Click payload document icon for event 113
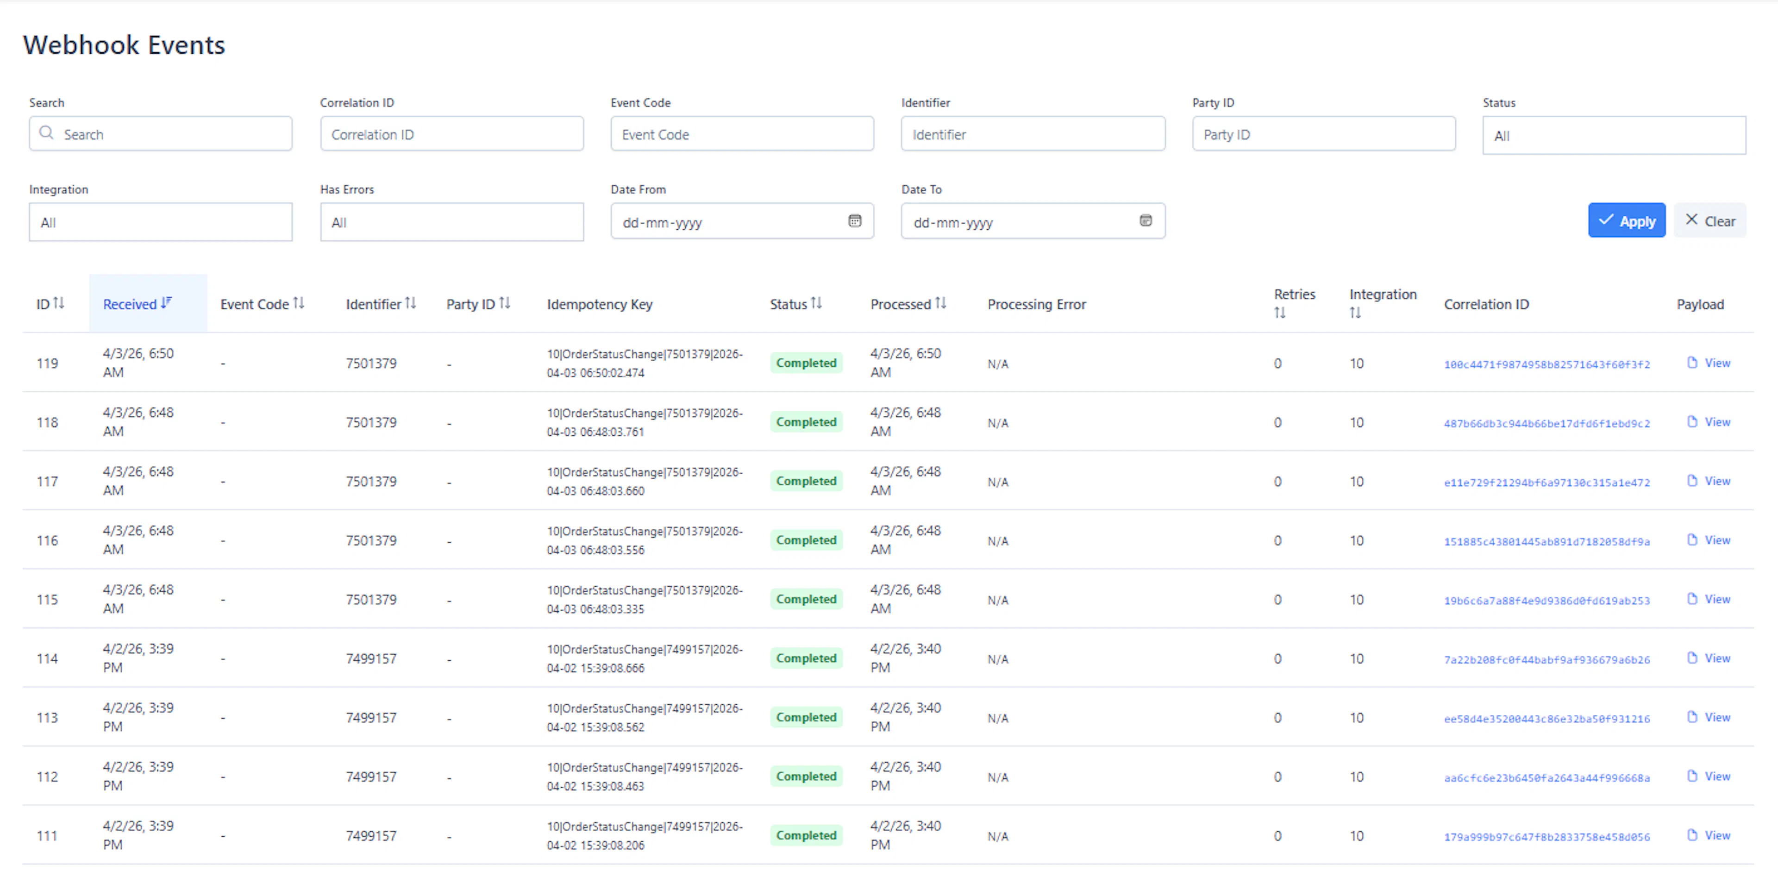The height and width of the screenshot is (871, 1778). click(1692, 717)
